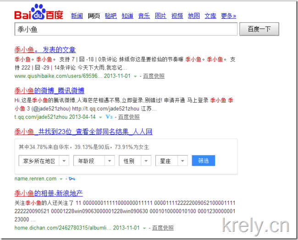Click the V3 verification icon

point(109,117)
